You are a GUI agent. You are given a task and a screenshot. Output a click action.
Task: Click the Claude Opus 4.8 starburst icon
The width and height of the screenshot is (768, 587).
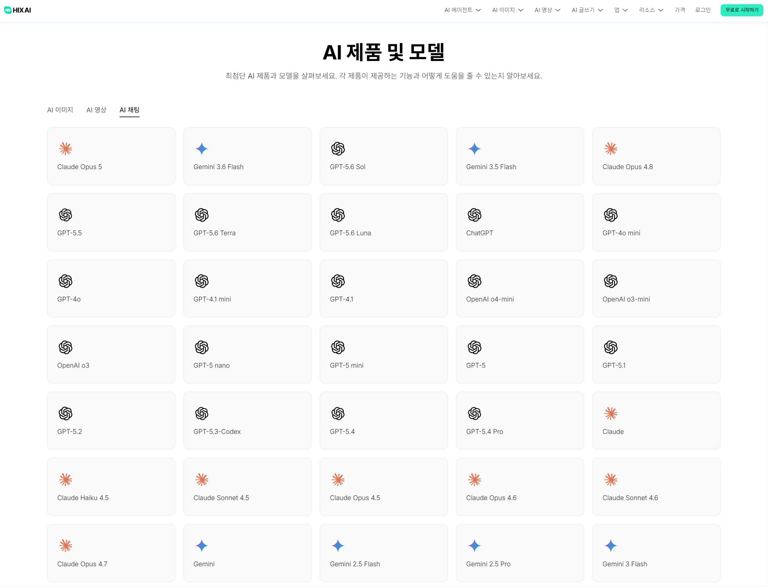(x=611, y=148)
